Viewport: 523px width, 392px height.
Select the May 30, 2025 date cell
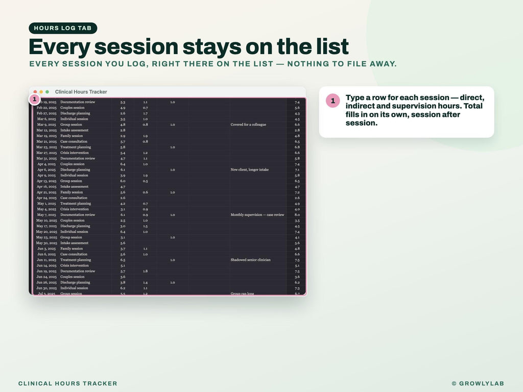click(x=46, y=243)
